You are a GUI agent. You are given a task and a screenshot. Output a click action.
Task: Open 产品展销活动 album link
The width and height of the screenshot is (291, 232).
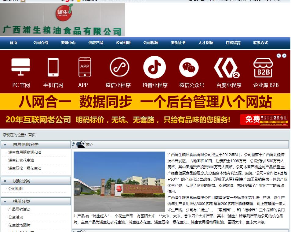tap(19, 209)
